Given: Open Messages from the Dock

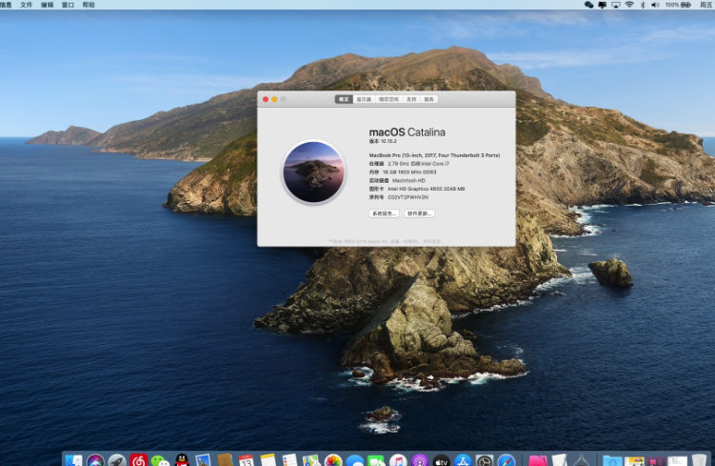Looking at the screenshot, I should click(x=355, y=461).
